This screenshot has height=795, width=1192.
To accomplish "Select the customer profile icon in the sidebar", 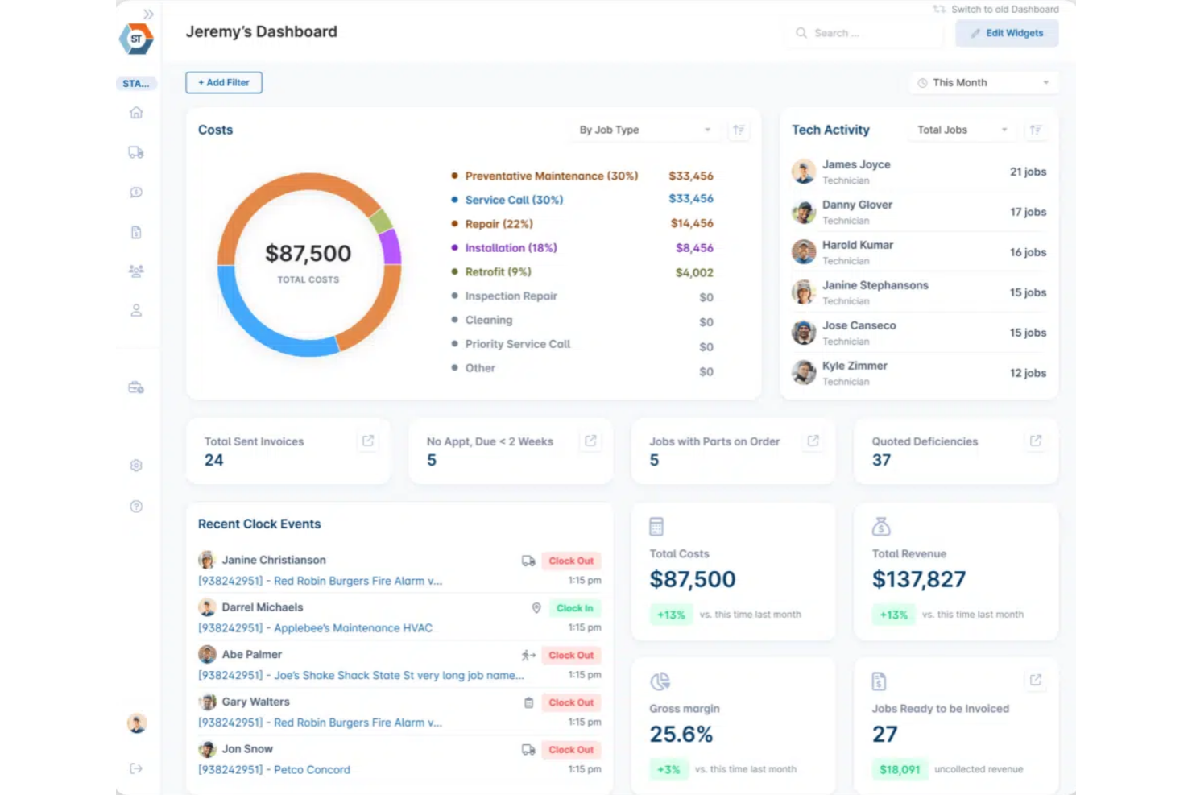I will pos(136,310).
